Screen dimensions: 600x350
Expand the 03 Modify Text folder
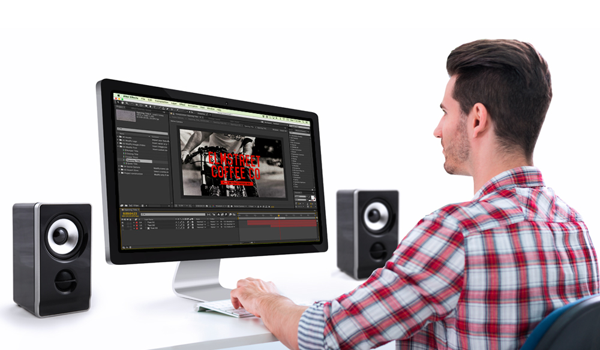click(119, 146)
